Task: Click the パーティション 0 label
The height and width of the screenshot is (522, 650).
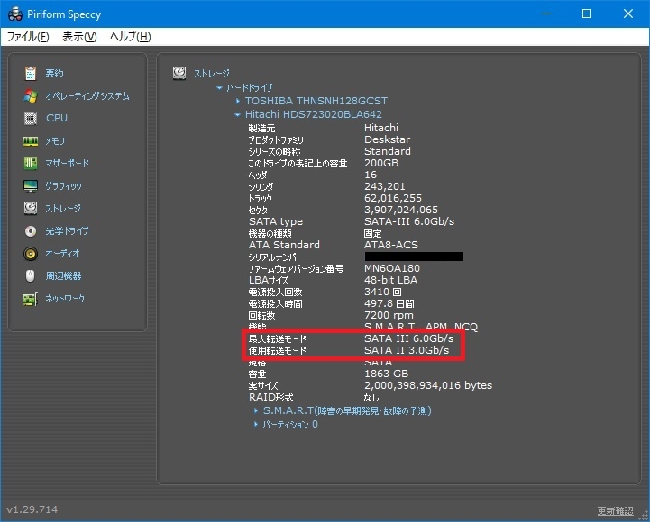Action: [x=290, y=424]
